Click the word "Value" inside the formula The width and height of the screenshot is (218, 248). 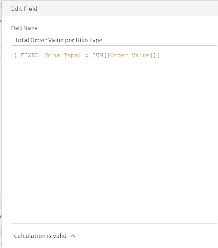click(142, 56)
